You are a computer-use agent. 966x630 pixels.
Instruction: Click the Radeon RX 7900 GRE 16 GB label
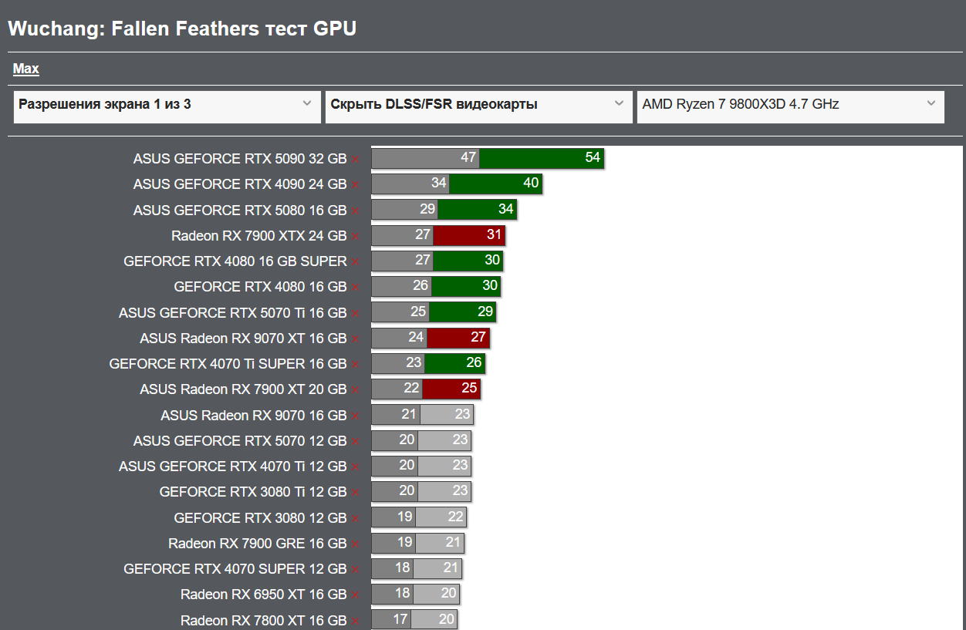click(x=258, y=544)
